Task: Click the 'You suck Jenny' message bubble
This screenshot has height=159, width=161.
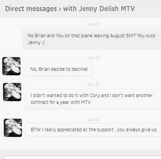Action: [x=92, y=39]
